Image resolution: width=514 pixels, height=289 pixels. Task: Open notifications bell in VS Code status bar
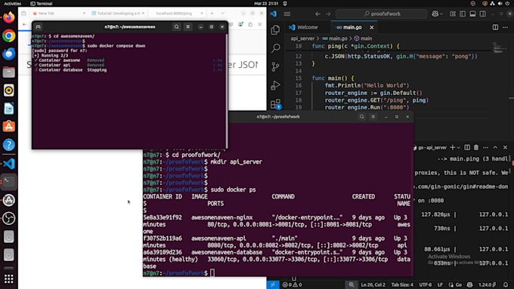506,284
